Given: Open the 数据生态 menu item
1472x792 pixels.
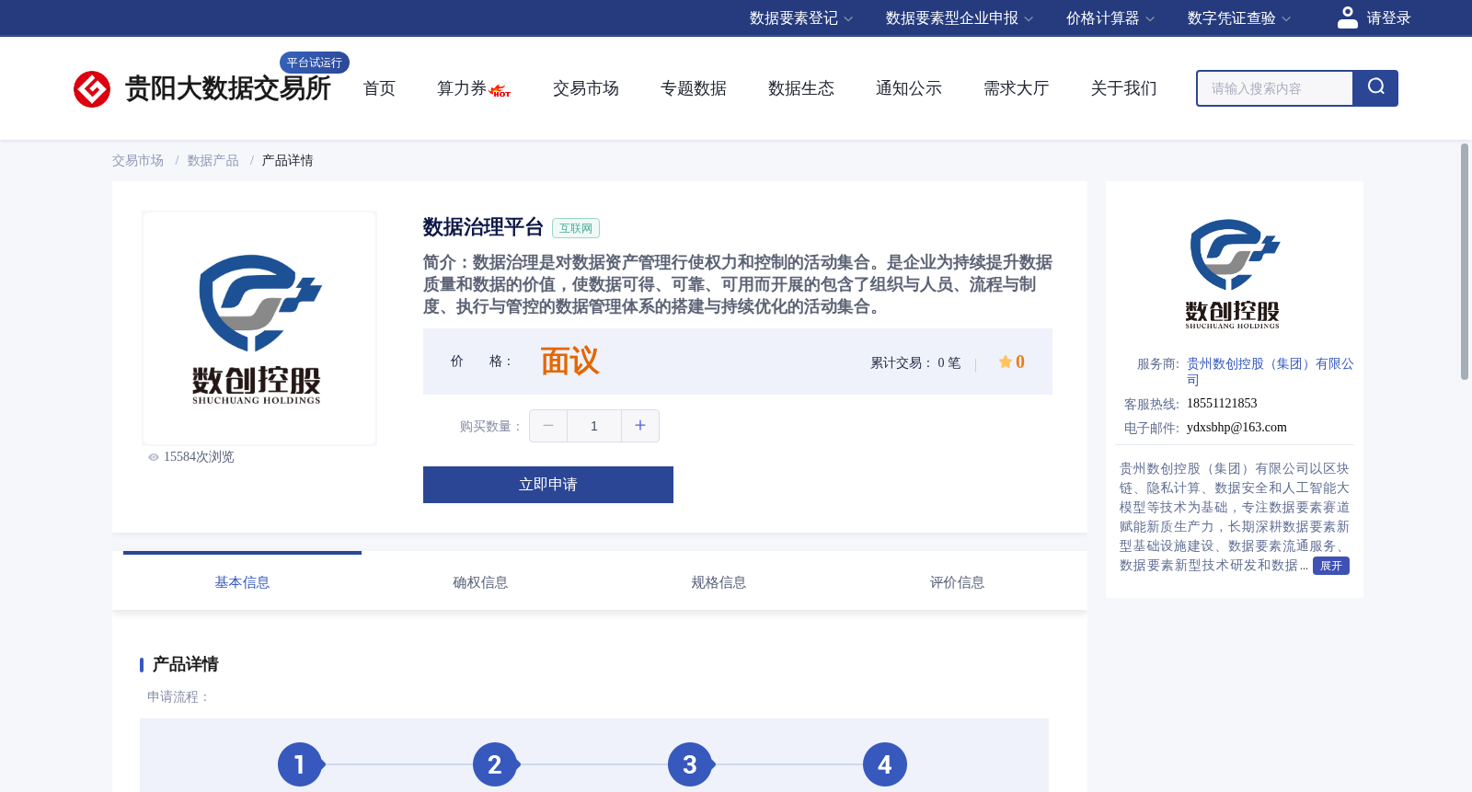Looking at the screenshot, I should point(801,88).
